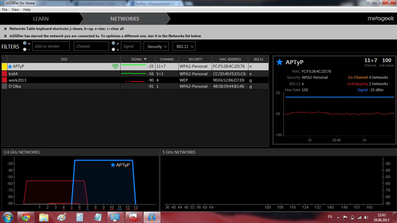Select the work2013 network row
The height and width of the screenshot is (223, 397).
135,80
